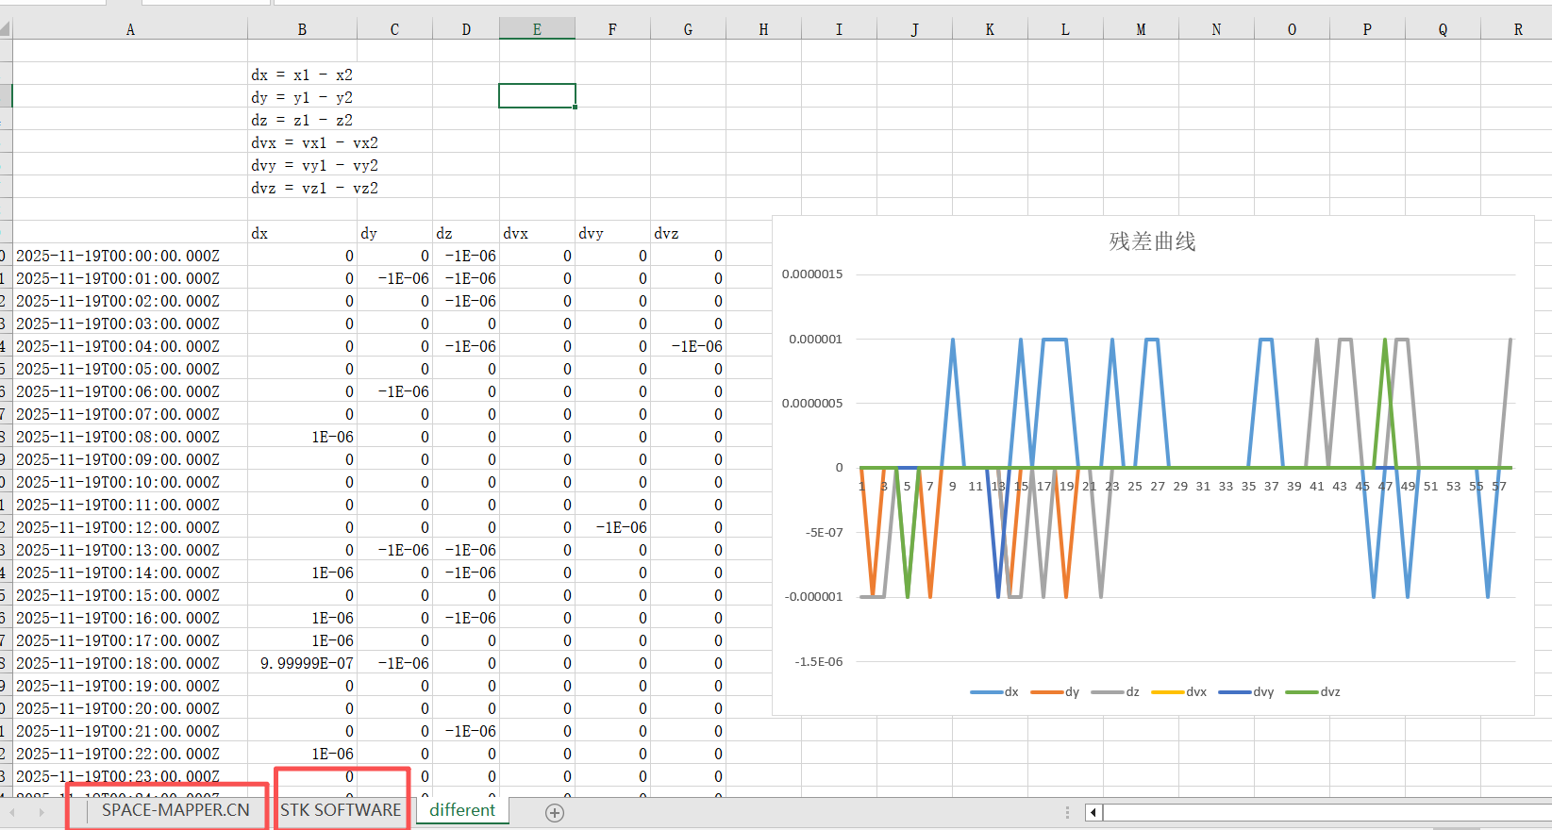This screenshot has height=830, width=1552.
Task: Select the 'different' sheet tab
Action: coord(462,810)
